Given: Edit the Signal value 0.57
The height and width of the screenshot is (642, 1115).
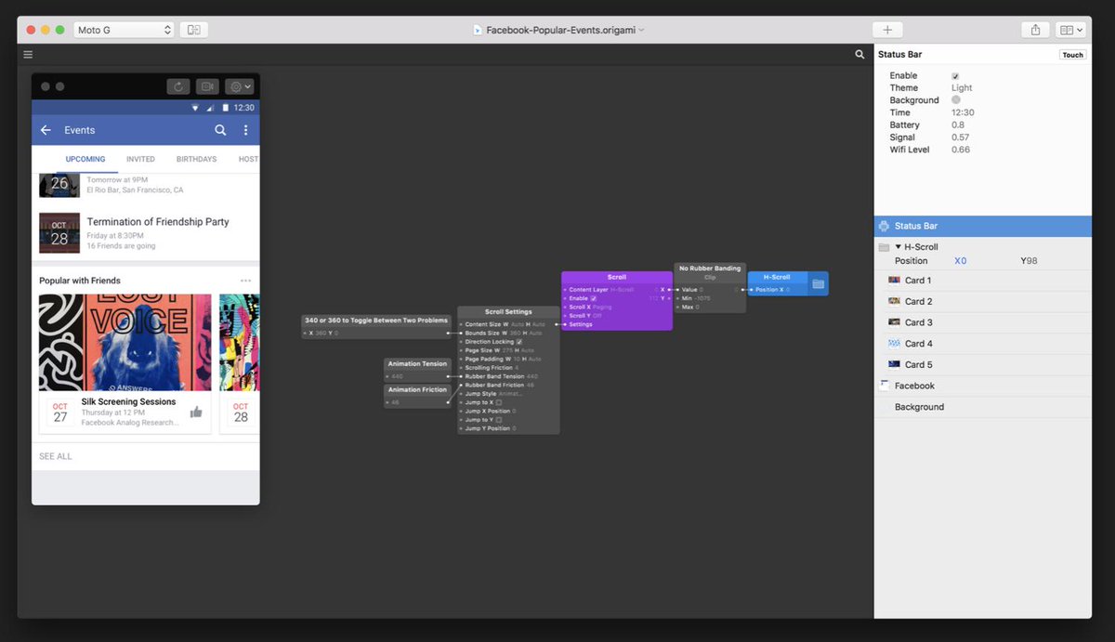Looking at the screenshot, I should tap(961, 138).
